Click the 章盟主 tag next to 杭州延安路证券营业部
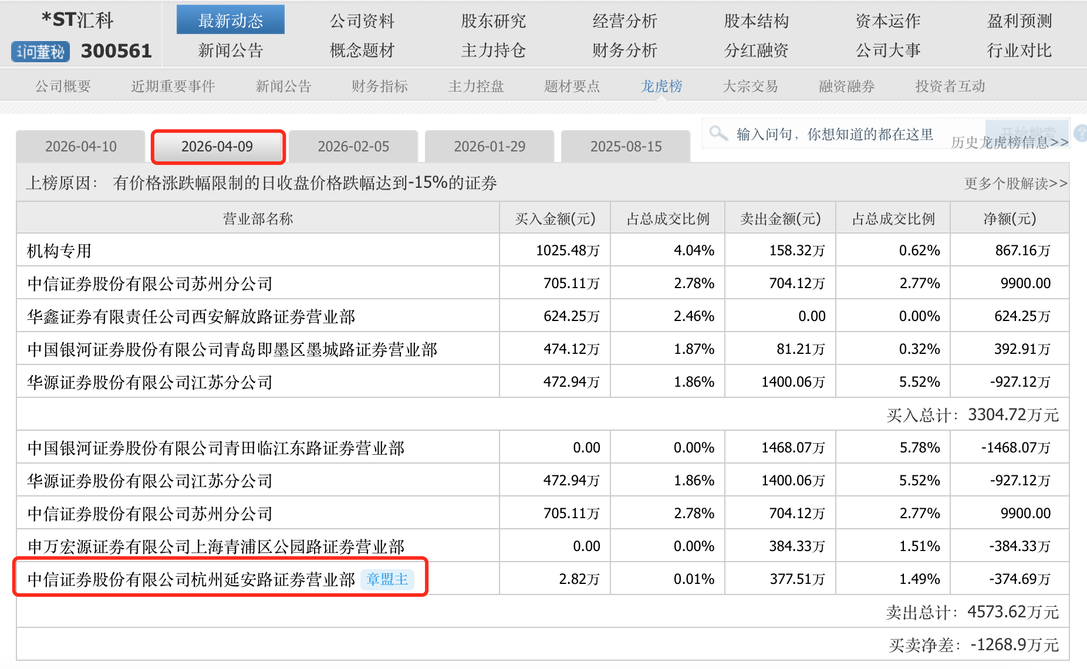This screenshot has width=1087, height=669. [387, 579]
